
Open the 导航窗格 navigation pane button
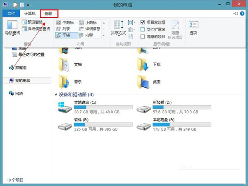[12, 28]
